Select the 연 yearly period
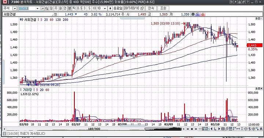Viewport: 264px width, 138px height. click(x=65, y=8)
